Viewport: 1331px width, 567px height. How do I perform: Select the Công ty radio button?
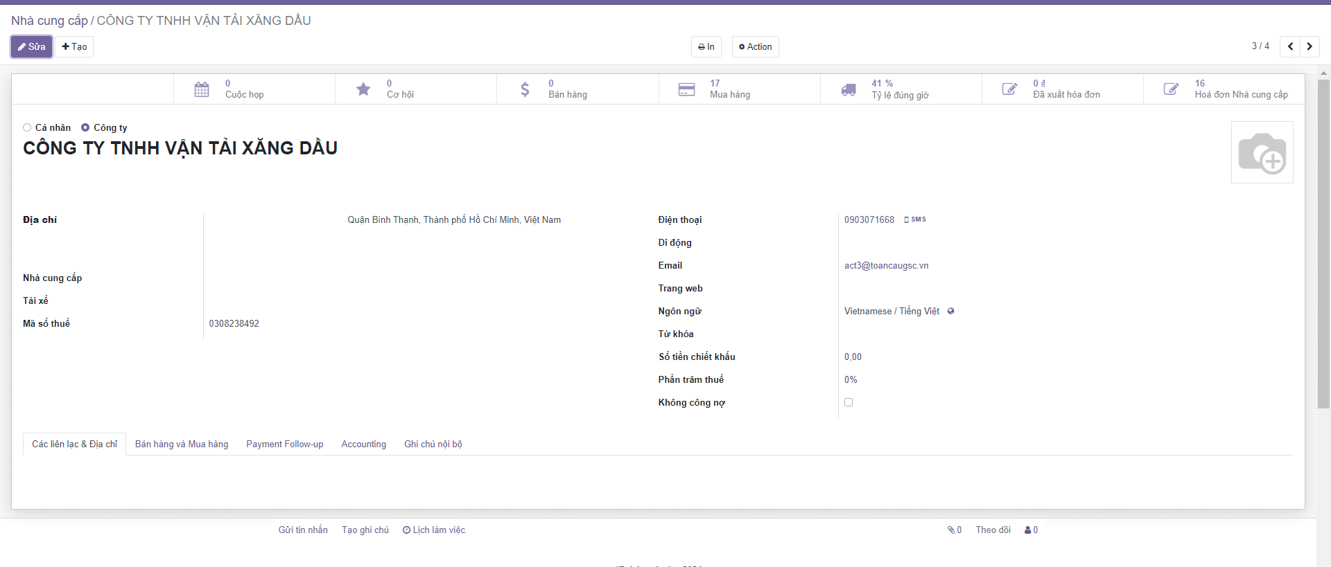(x=85, y=127)
